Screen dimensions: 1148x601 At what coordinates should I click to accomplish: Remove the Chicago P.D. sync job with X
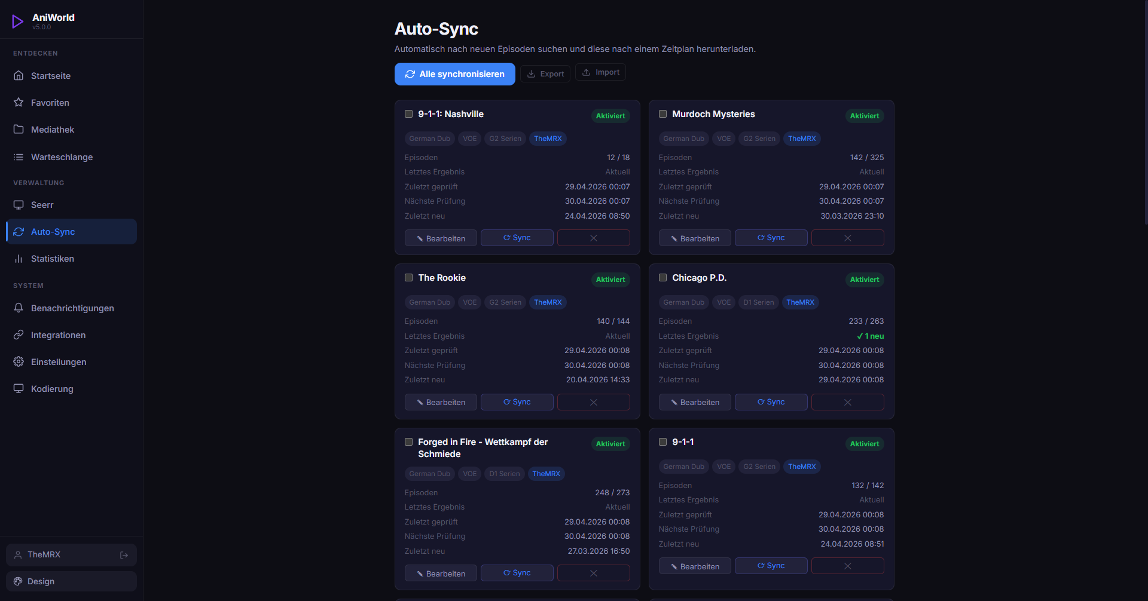[x=848, y=402]
